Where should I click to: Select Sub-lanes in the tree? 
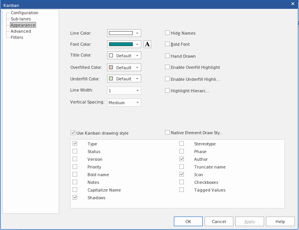click(x=21, y=19)
